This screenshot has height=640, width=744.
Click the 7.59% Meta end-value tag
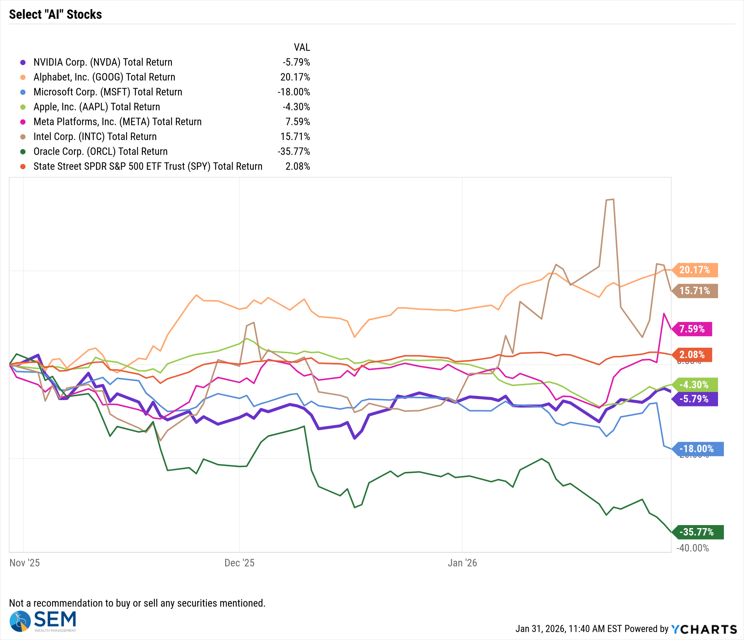pos(692,329)
